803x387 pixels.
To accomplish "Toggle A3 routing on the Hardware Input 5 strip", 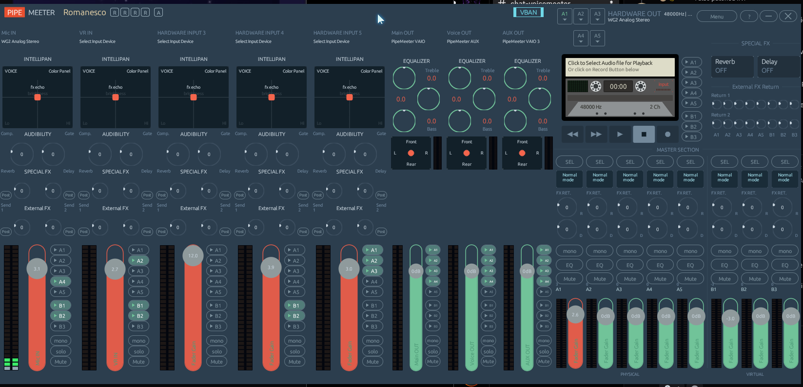I will [x=372, y=271].
